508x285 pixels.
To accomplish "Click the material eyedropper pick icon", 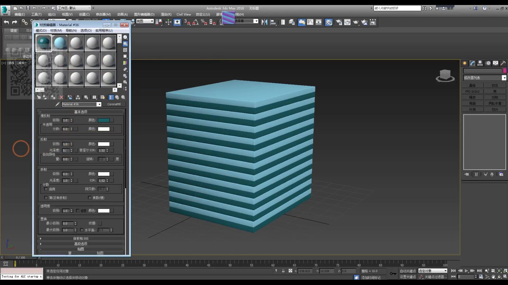I will (x=57, y=104).
